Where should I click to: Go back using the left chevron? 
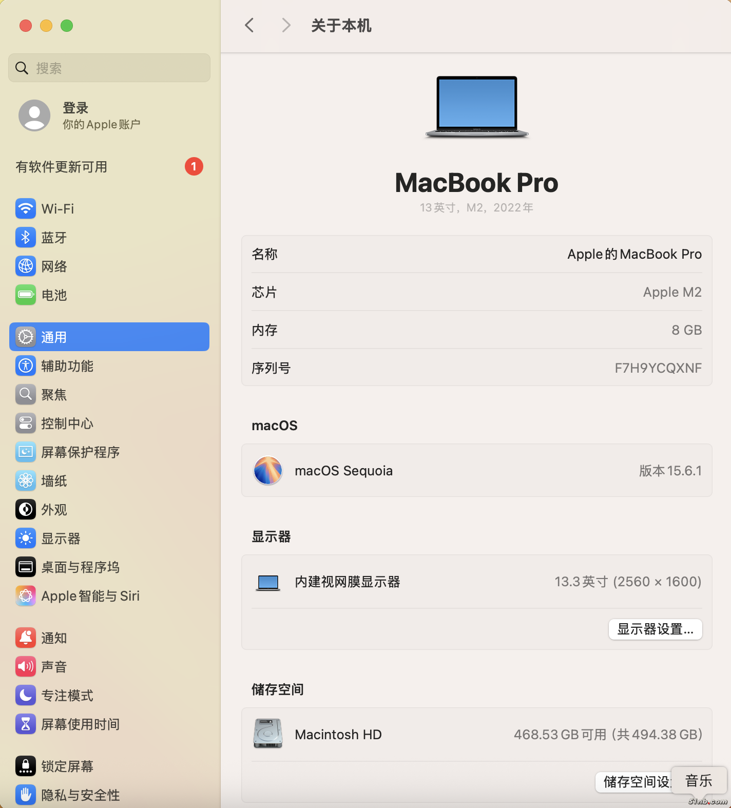pyautogui.click(x=249, y=25)
